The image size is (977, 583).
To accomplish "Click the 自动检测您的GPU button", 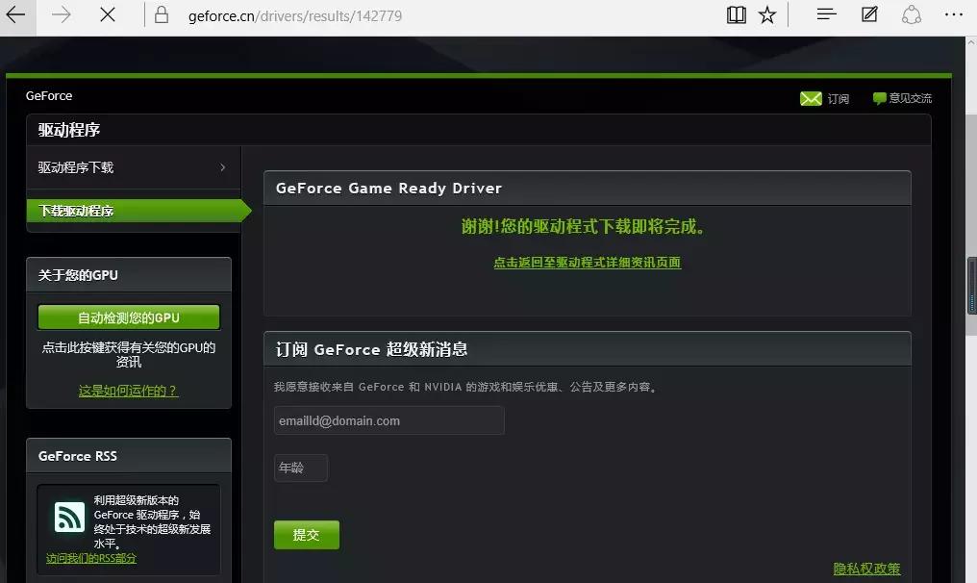I will click(x=128, y=317).
